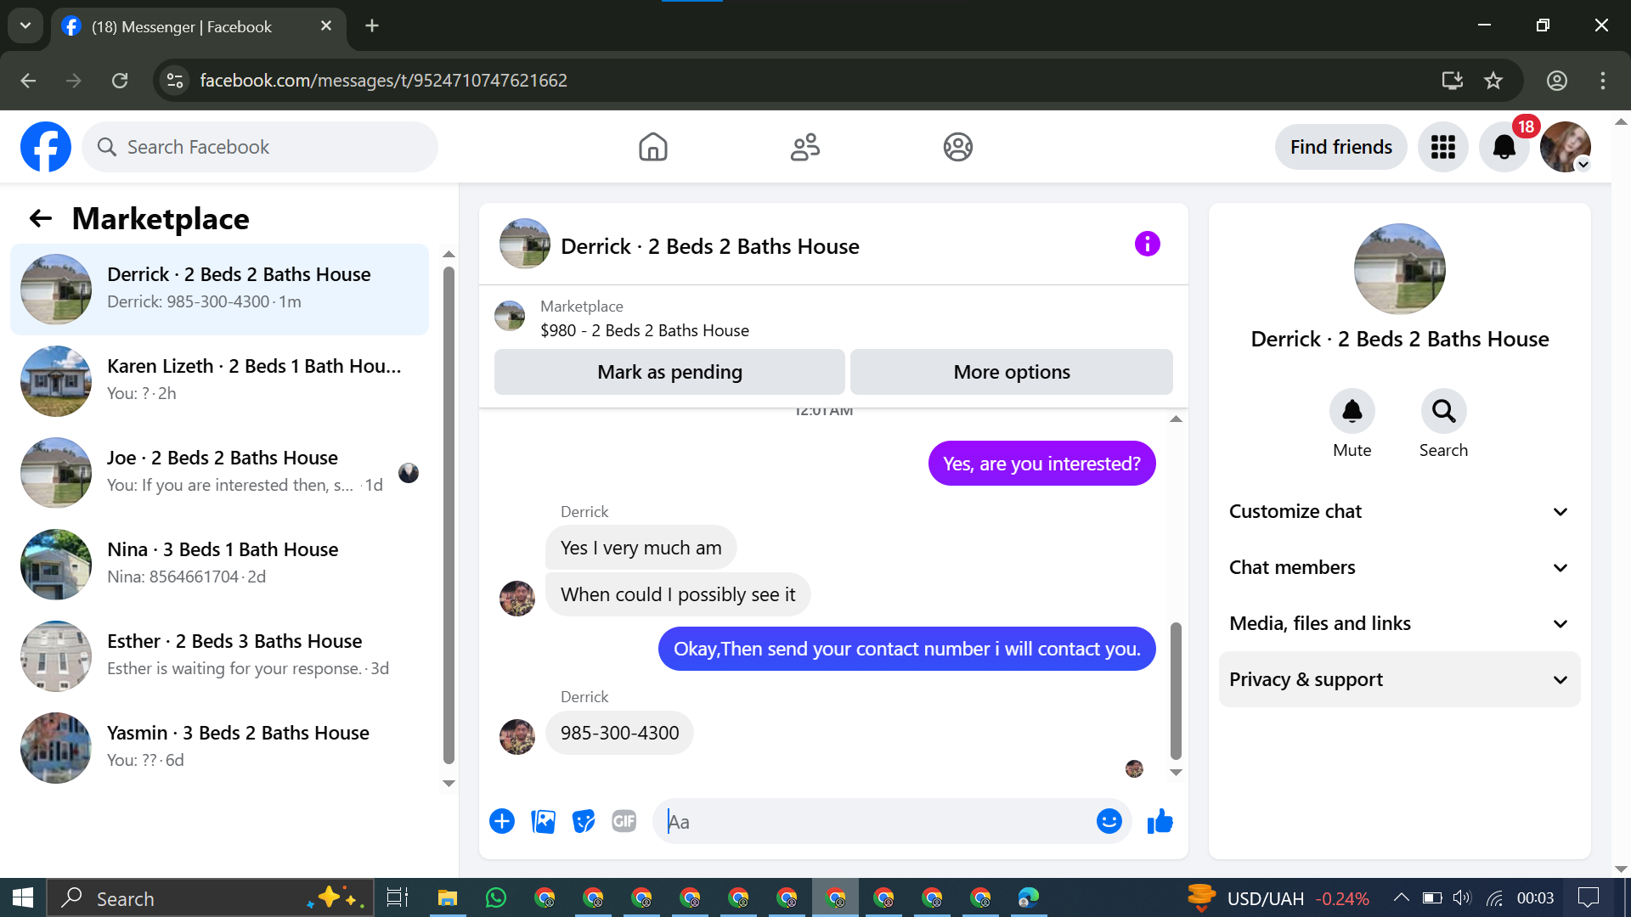1631x917 pixels.
Task: Open Chrome profile icon
Action: [1556, 80]
